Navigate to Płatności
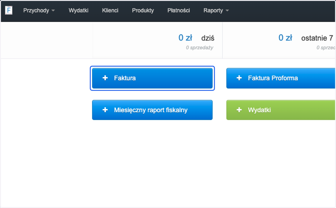Image resolution: width=336 pixels, height=208 pixels. (179, 11)
